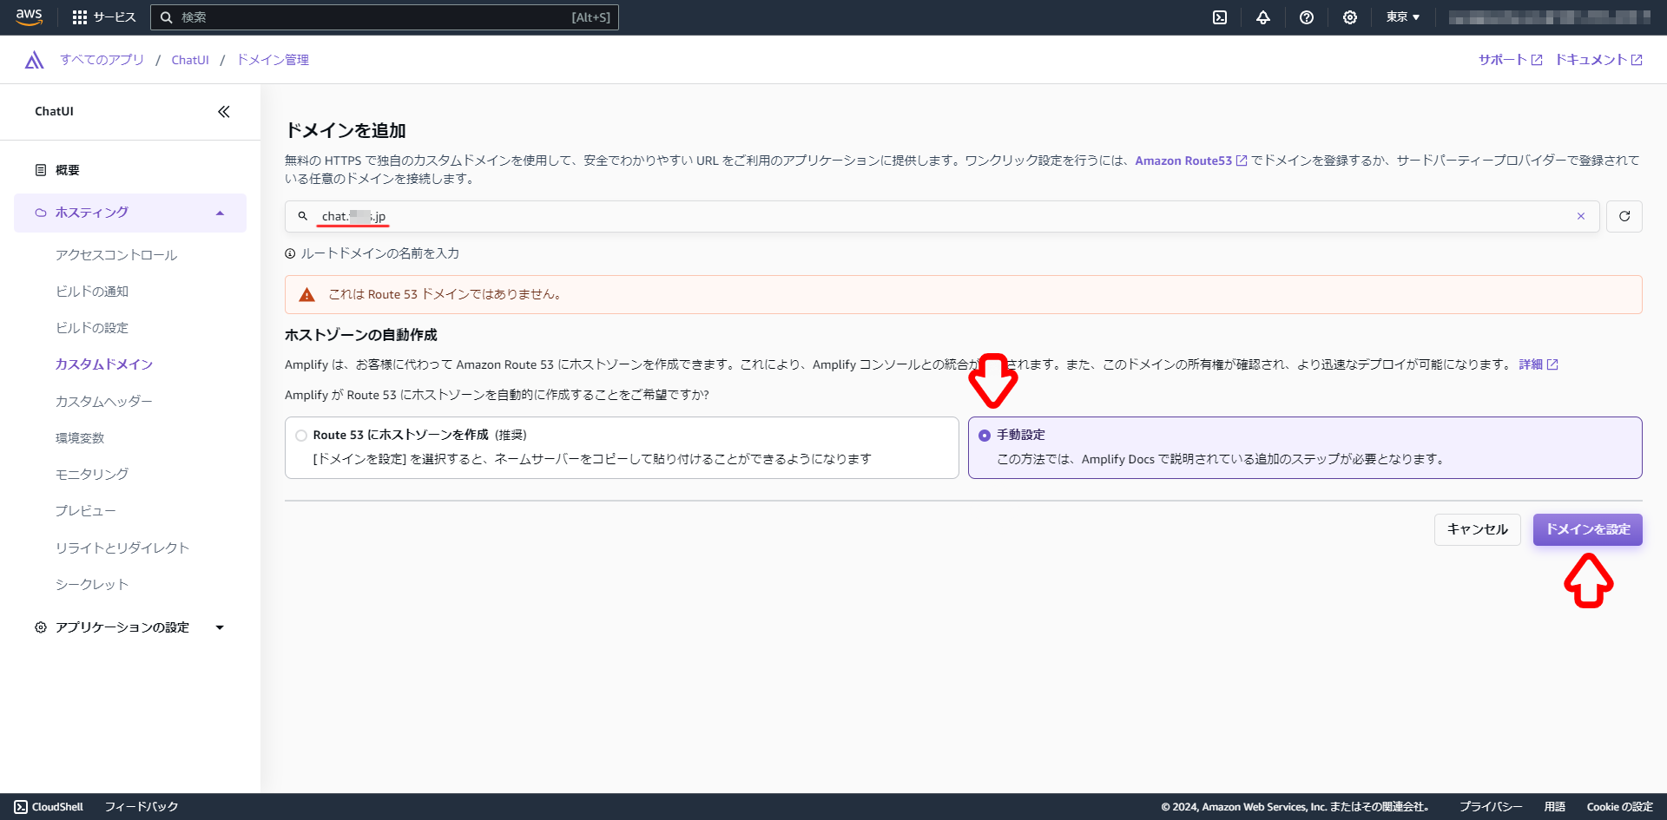Open the account menu in top bar

(1550, 17)
